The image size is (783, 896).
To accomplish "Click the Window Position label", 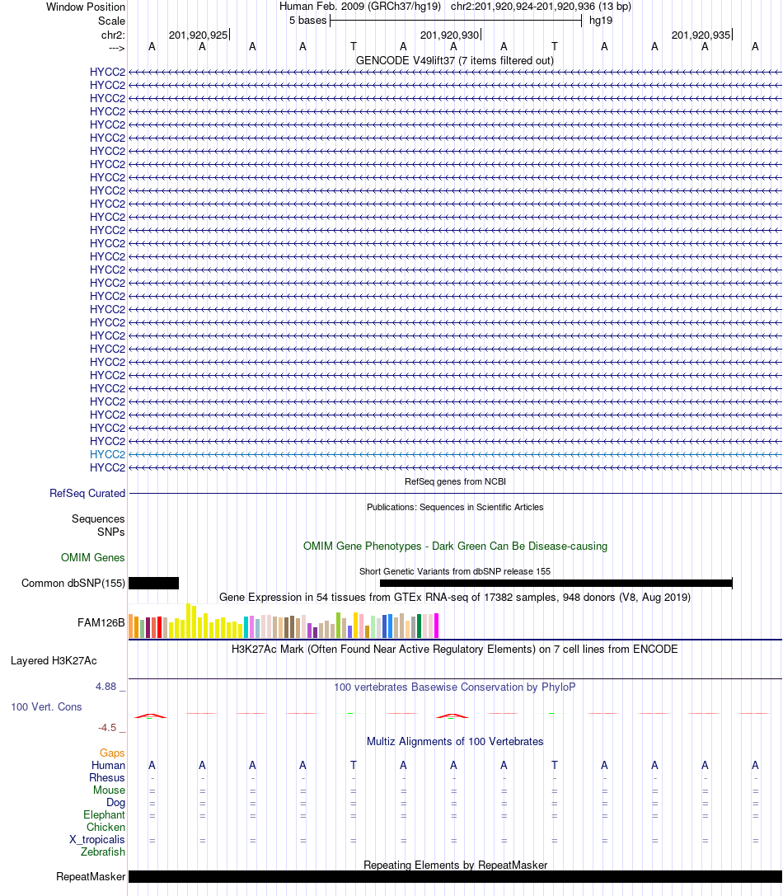I will point(86,7).
